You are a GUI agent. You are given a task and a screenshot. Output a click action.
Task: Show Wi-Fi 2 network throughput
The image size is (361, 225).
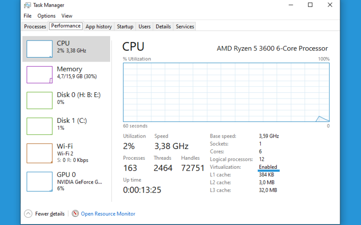pyautogui.click(x=66, y=153)
